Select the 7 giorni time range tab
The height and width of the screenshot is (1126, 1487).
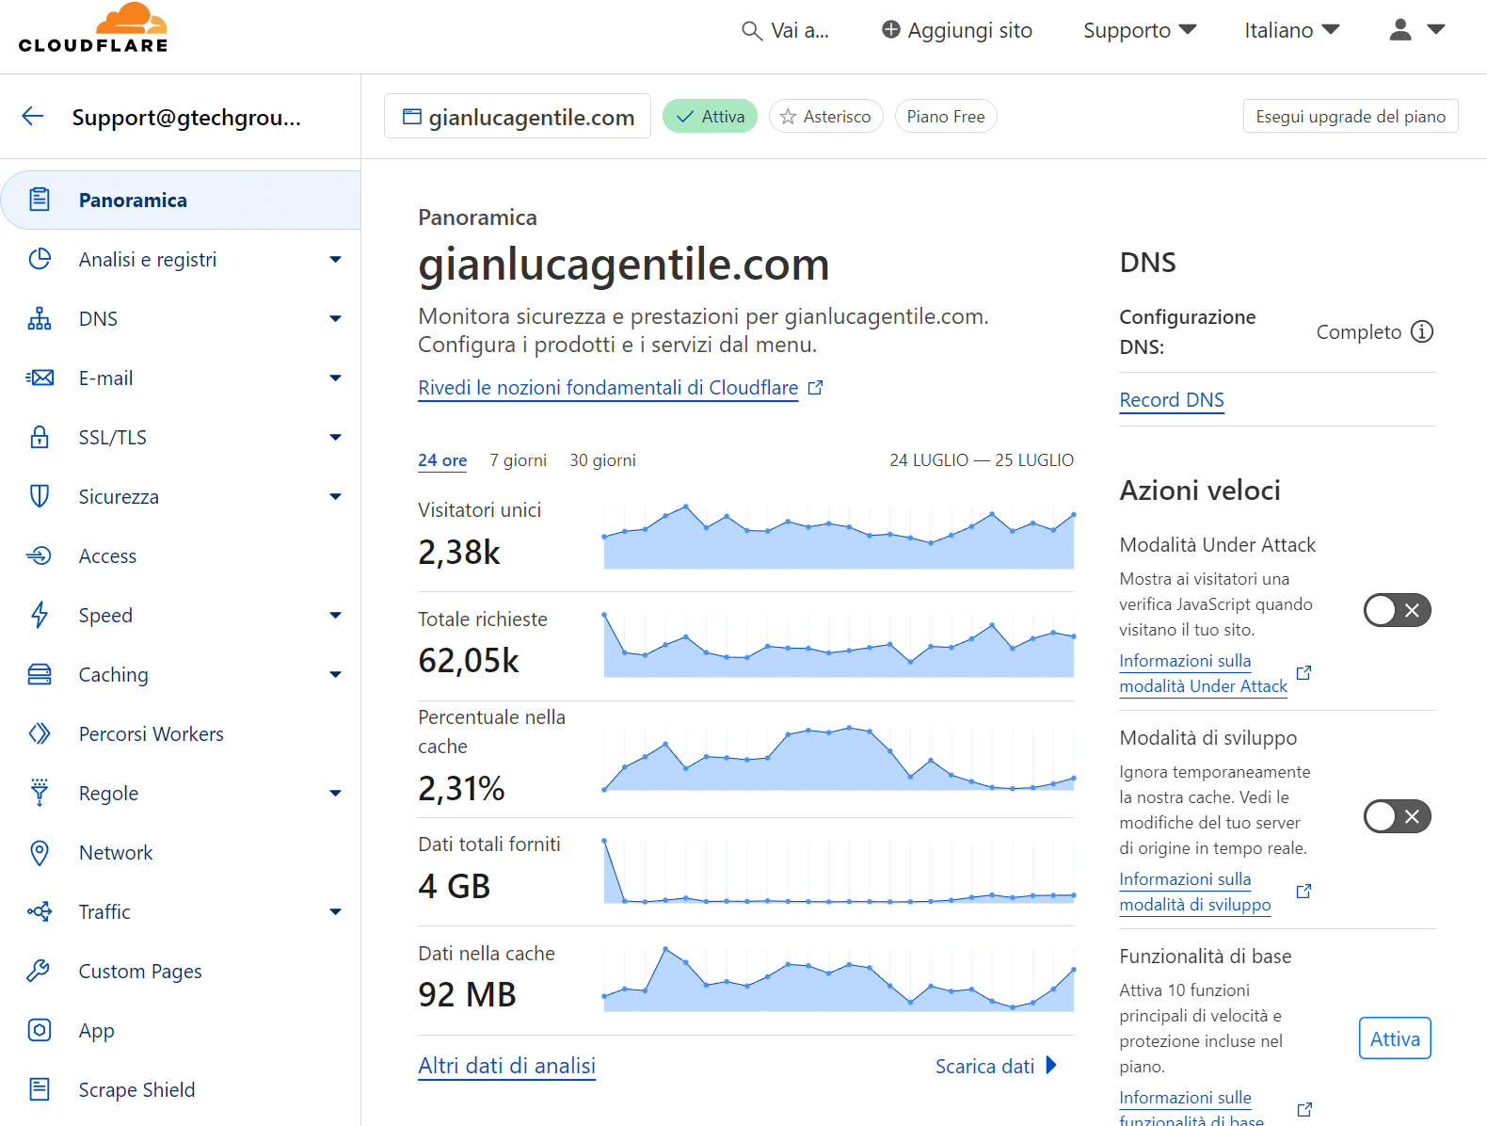pyautogui.click(x=518, y=460)
